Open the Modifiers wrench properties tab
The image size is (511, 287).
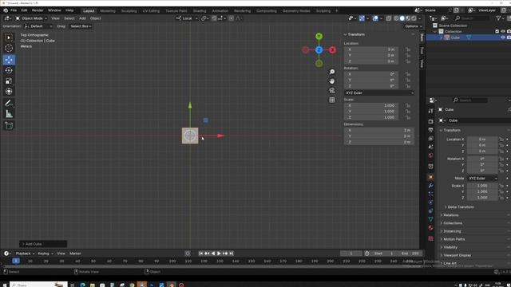(431, 186)
